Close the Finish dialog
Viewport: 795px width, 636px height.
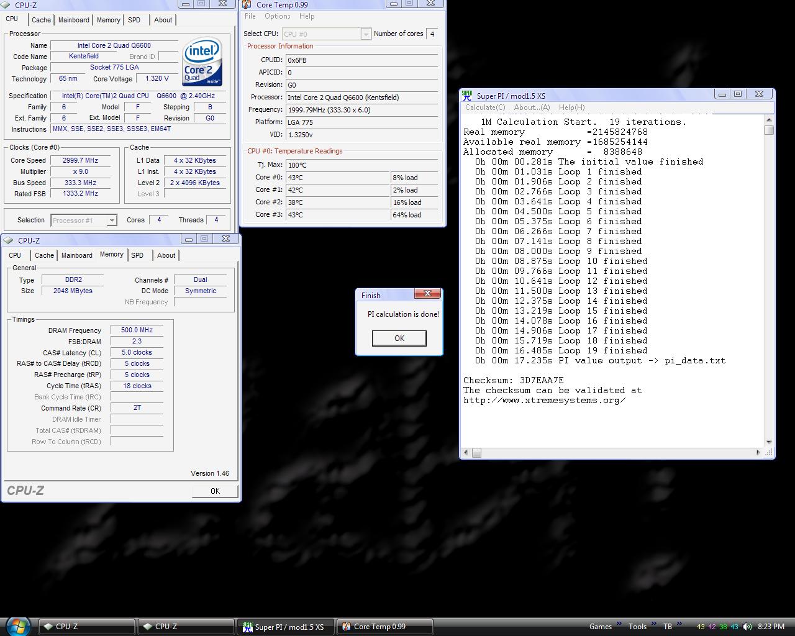[427, 293]
